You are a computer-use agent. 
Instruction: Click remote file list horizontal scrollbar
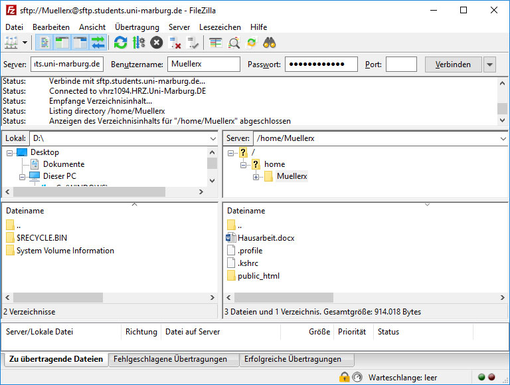click(x=284, y=297)
